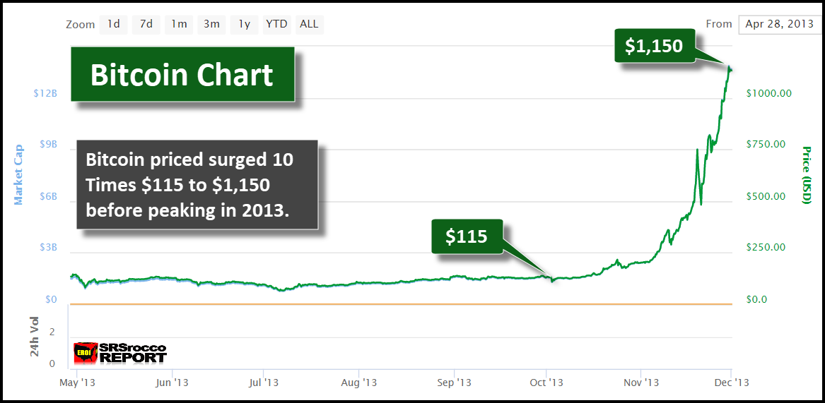This screenshot has height=403, width=825.
Task: Show ALL data range
Action: [309, 24]
